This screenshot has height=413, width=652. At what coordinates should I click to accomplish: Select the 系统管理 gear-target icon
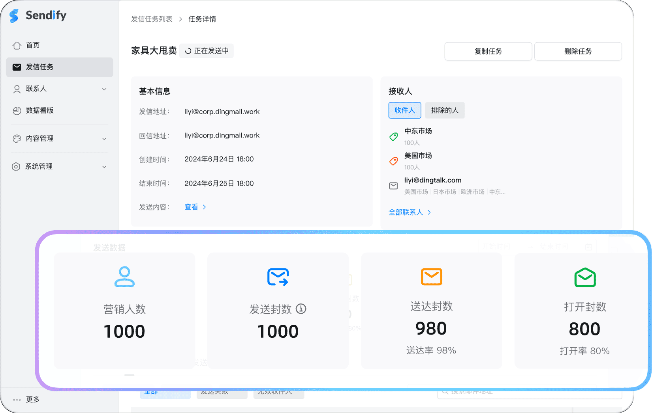(x=17, y=166)
